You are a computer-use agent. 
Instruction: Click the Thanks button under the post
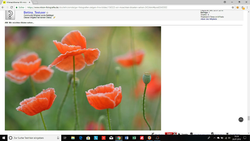[x=183, y=134]
